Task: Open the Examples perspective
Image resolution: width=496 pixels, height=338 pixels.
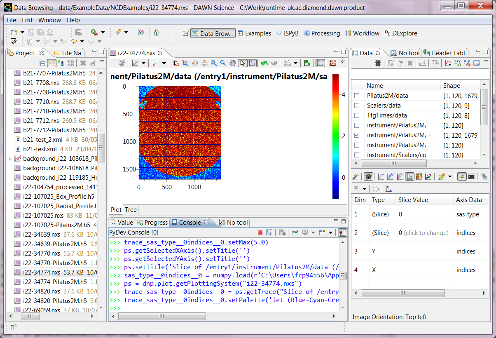Action: click(x=254, y=33)
